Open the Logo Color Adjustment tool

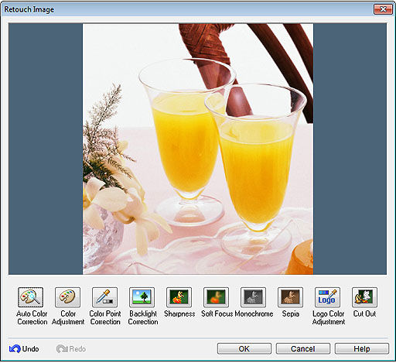pyautogui.click(x=327, y=297)
